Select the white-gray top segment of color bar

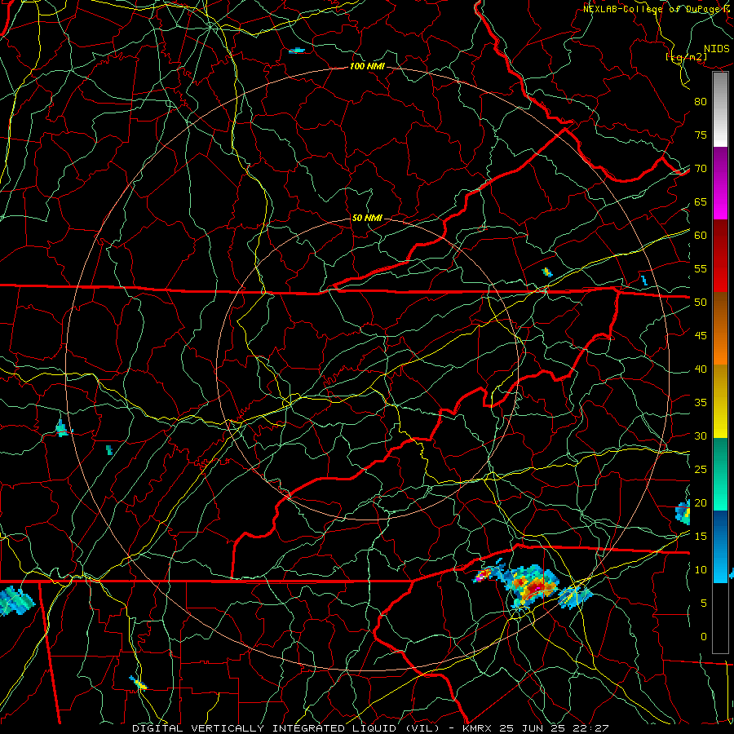coord(720,109)
